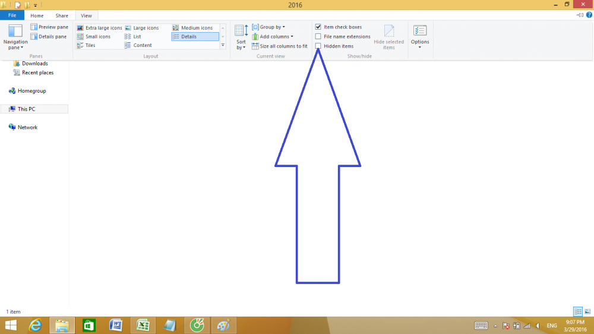Switch to large thumbnails status bar icon
This screenshot has width=594, height=334.
(587, 311)
